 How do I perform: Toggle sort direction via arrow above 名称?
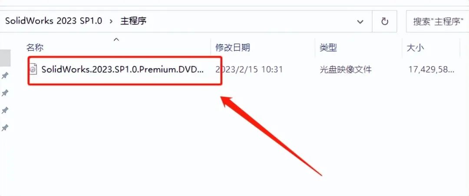click(x=117, y=40)
